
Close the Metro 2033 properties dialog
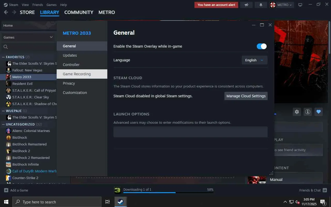point(270,25)
